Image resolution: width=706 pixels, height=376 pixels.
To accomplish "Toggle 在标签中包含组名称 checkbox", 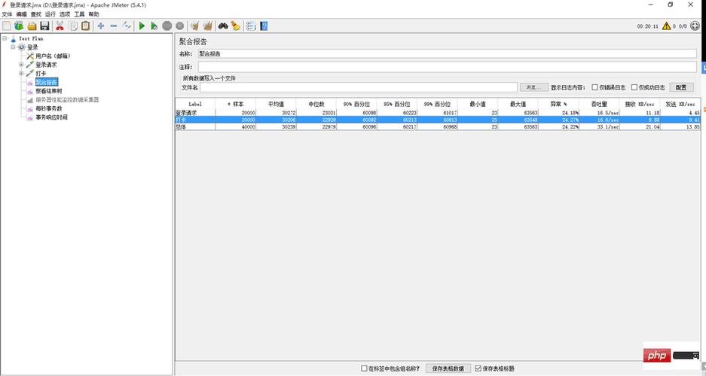I will (364, 368).
